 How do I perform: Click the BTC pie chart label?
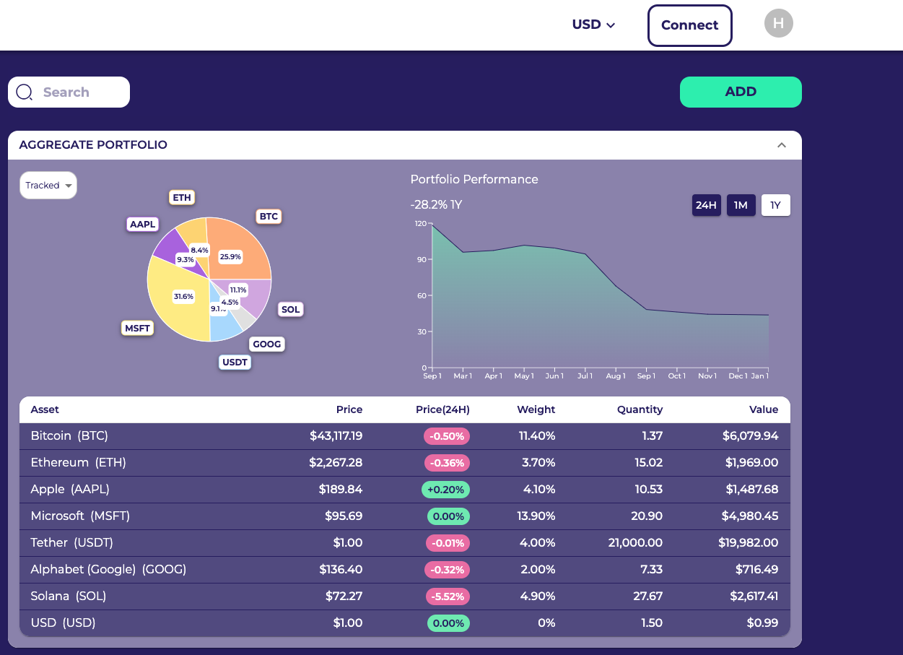(x=269, y=216)
